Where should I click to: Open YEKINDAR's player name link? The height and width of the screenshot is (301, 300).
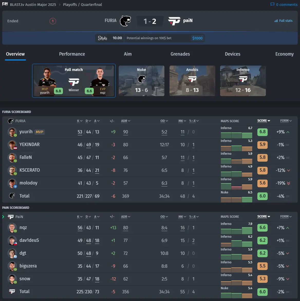pyautogui.click(x=30, y=144)
